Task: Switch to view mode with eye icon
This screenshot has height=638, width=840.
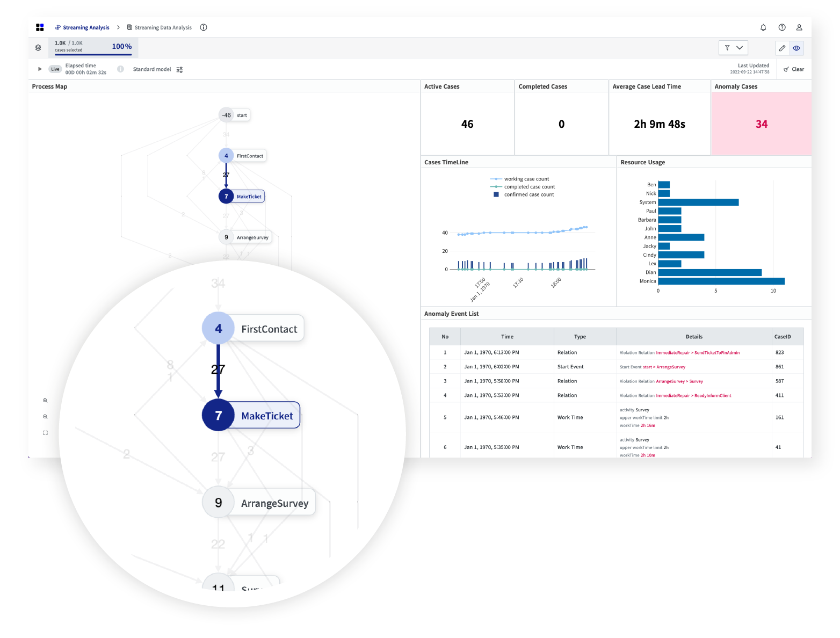Action: point(796,48)
